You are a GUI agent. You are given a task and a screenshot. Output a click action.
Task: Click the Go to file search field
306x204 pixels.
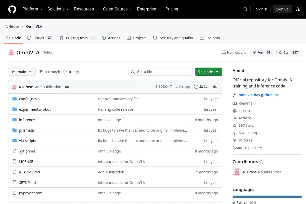[x=161, y=72]
